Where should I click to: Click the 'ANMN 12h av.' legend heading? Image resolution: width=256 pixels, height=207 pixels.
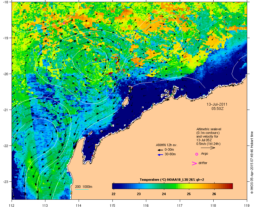(166, 145)
